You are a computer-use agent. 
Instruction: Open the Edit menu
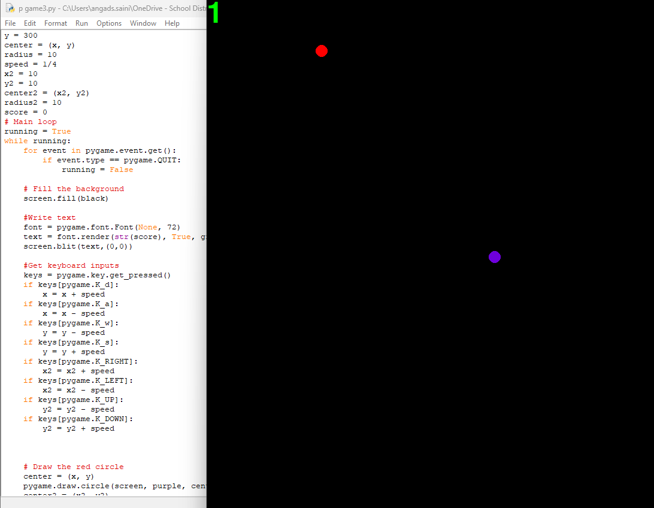(30, 23)
